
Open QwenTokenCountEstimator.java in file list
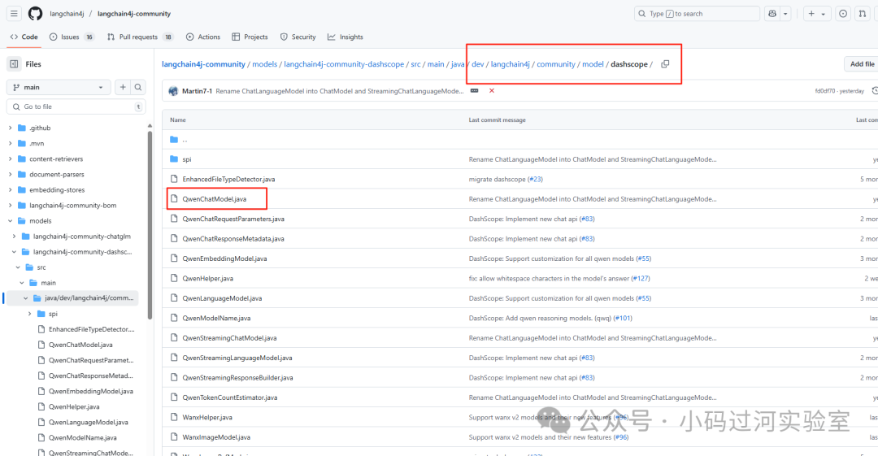point(230,397)
